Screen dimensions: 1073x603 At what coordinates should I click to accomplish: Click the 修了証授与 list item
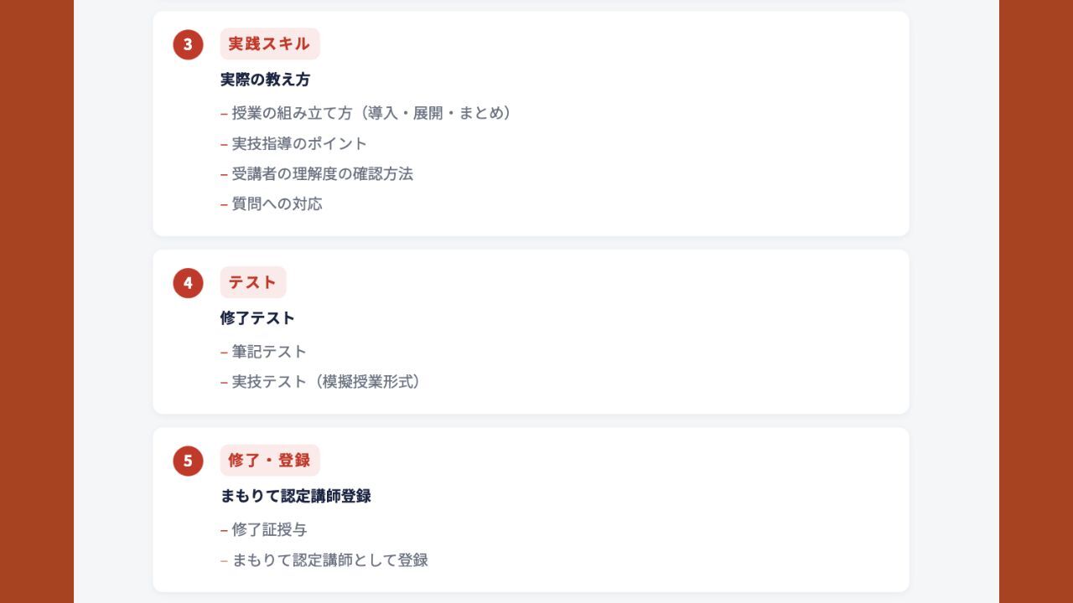[x=269, y=529]
